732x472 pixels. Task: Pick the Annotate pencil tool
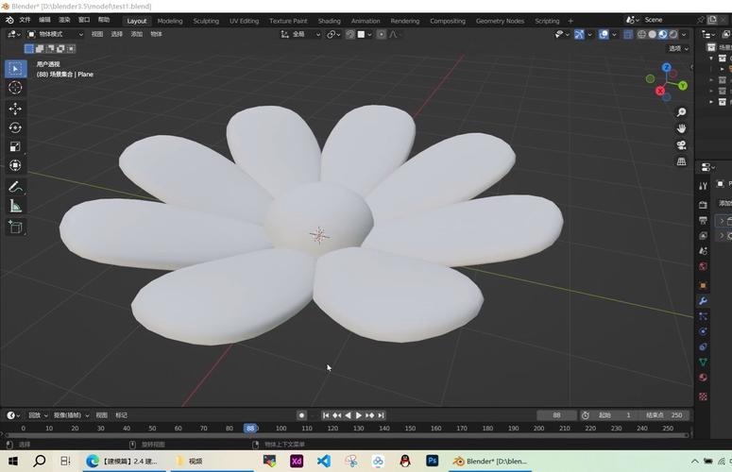coord(15,187)
